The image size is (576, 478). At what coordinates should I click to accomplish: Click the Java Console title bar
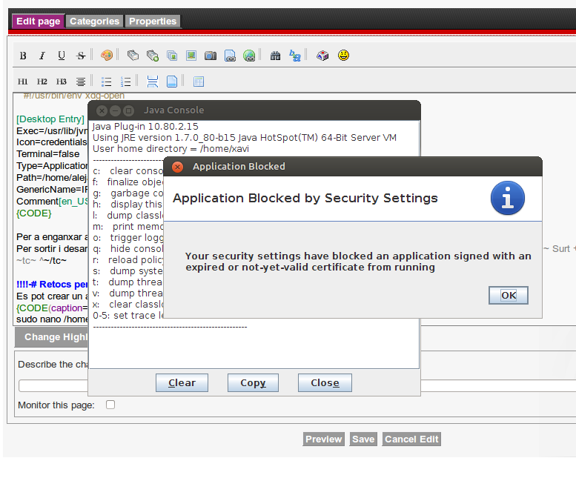point(254,110)
